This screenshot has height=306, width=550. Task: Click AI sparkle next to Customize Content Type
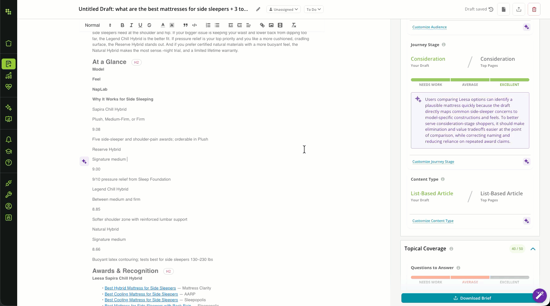(526, 221)
